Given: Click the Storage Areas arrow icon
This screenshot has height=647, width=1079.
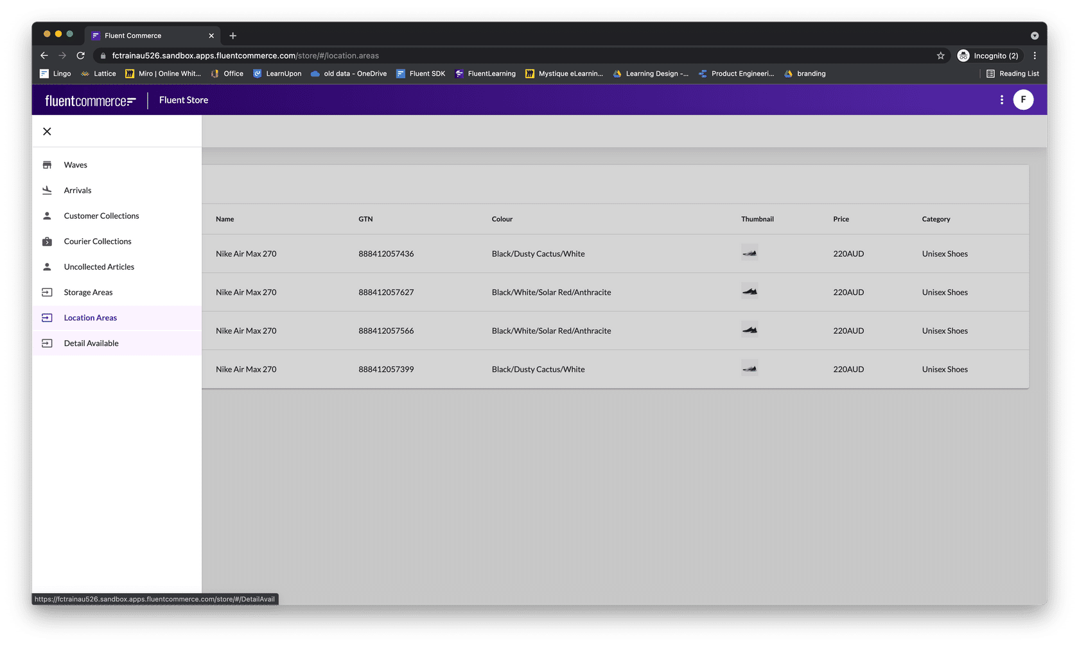Looking at the screenshot, I should pyautogui.click(x=47, y=292).
